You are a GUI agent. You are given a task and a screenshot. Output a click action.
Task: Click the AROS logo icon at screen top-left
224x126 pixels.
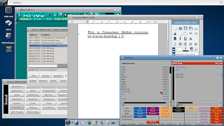tap(4, 3)
